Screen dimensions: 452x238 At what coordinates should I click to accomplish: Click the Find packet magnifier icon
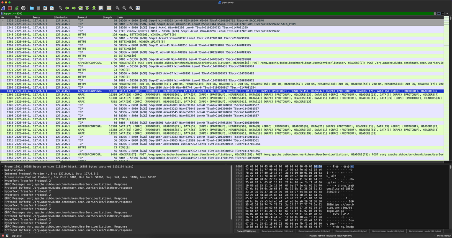tap(60, 8)
